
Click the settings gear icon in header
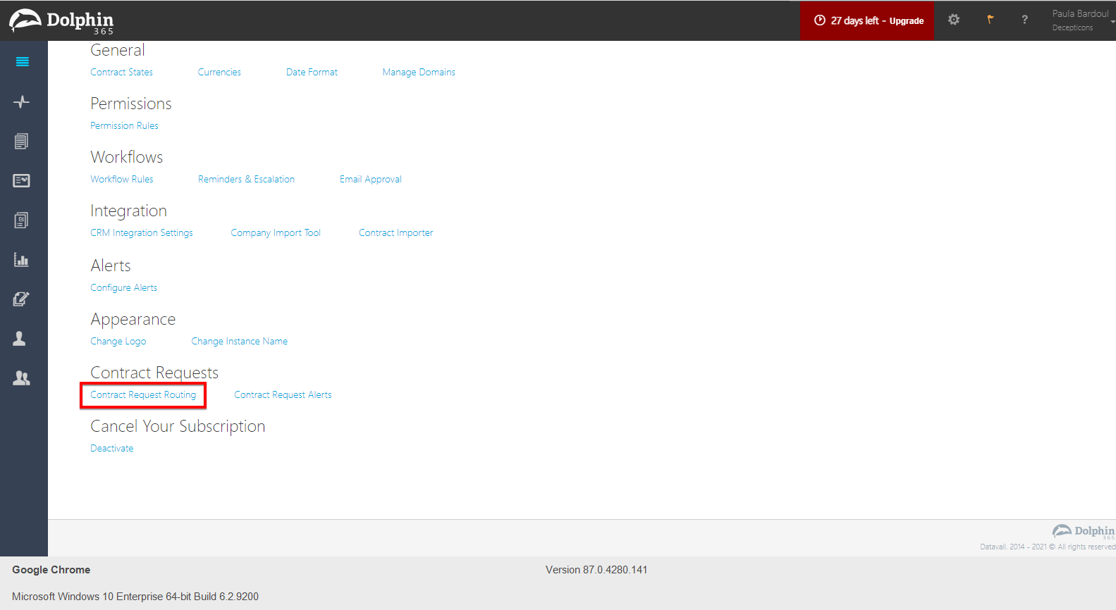point(954,20)
